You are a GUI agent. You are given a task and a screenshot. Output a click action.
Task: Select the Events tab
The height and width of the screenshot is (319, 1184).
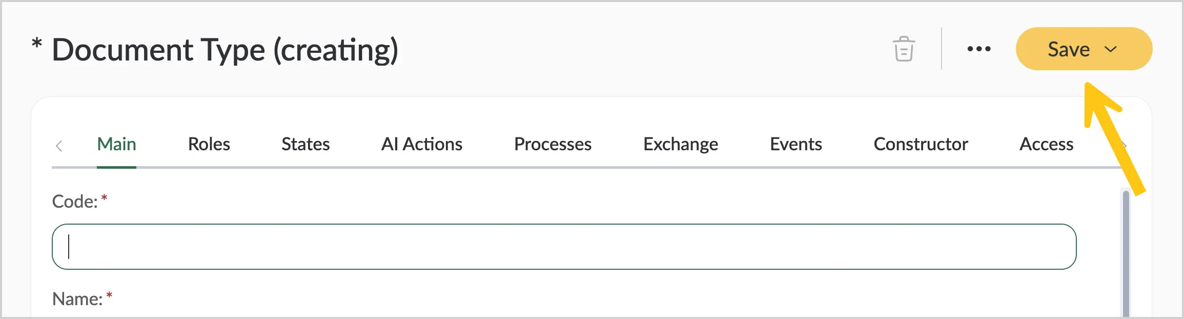point(796,144)
